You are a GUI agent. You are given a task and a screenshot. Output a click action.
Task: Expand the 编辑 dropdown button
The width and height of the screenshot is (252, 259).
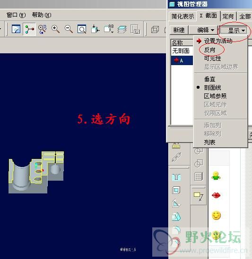click(203, 30)
